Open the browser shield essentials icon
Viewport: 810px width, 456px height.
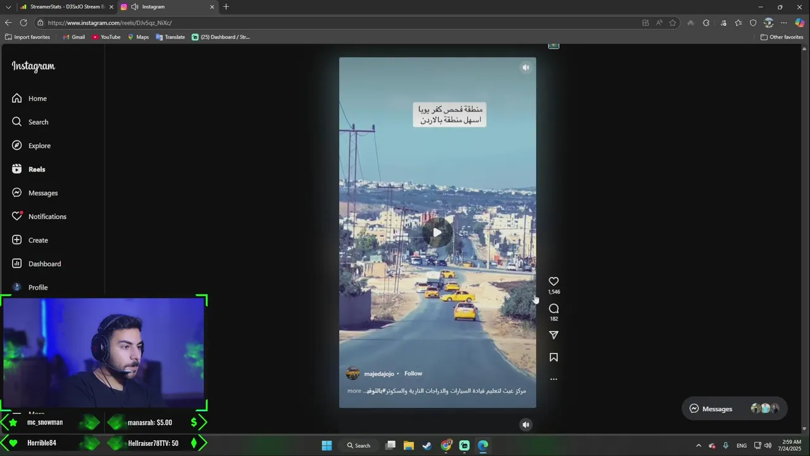753,23
